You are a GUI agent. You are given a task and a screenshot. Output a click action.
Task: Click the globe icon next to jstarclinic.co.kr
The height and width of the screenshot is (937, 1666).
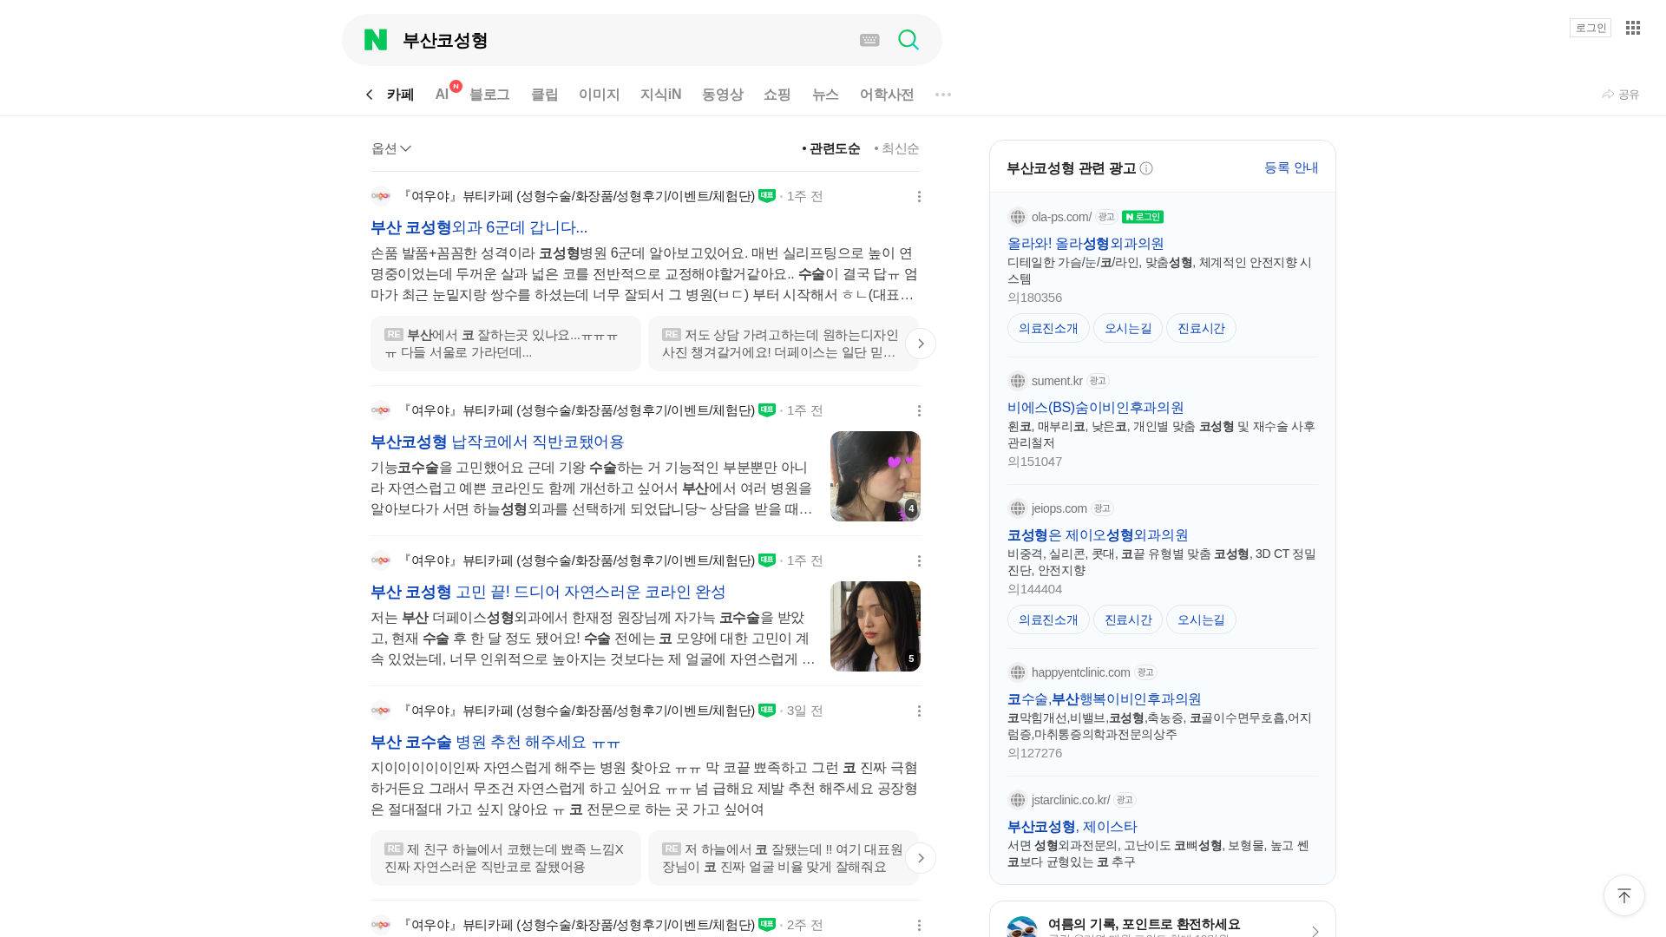[x=1018, y=800]
